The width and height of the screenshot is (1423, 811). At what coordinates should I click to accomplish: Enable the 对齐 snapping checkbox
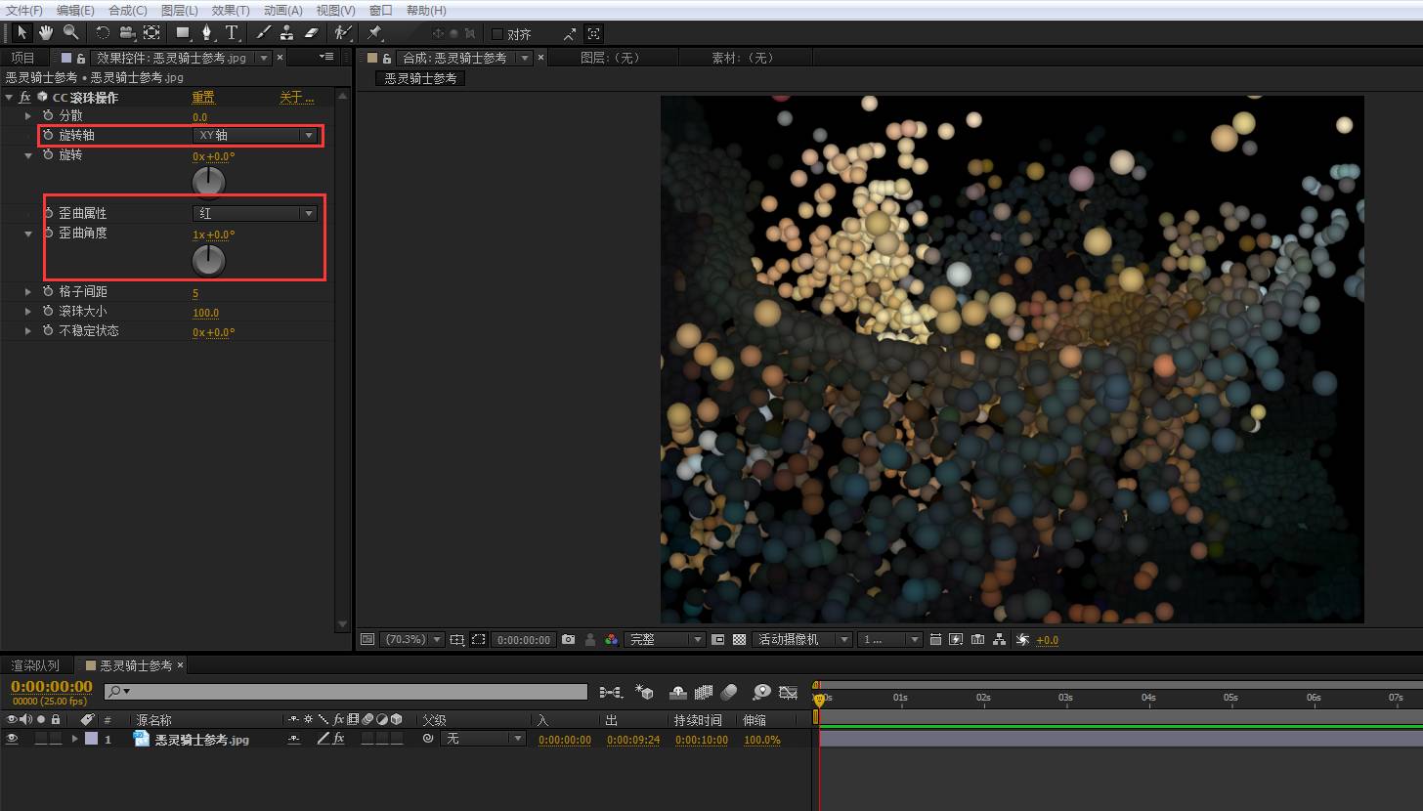coord(497,34)
